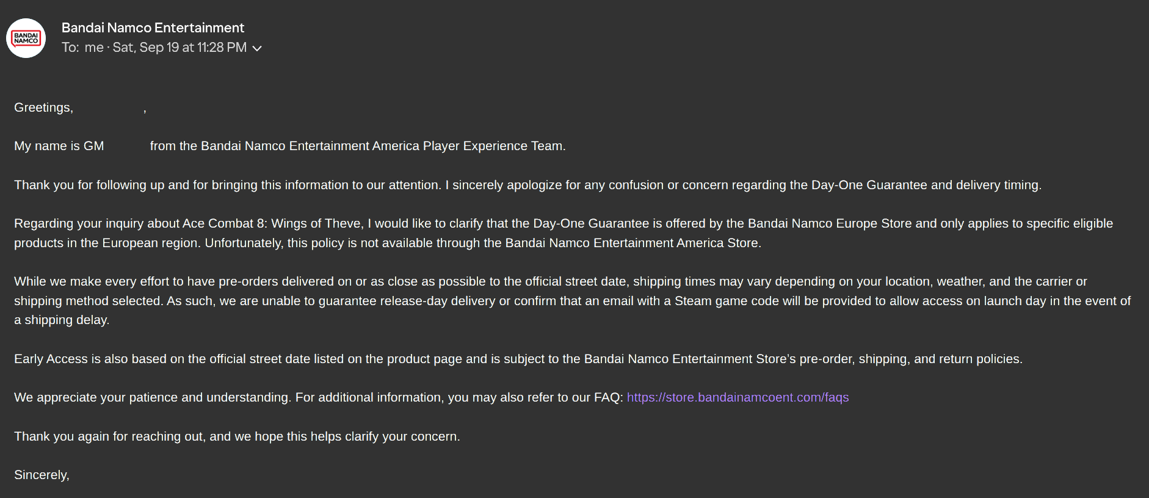
Task: Select the sender name Bandai Namco Entertainment
Action: (153, 27)
